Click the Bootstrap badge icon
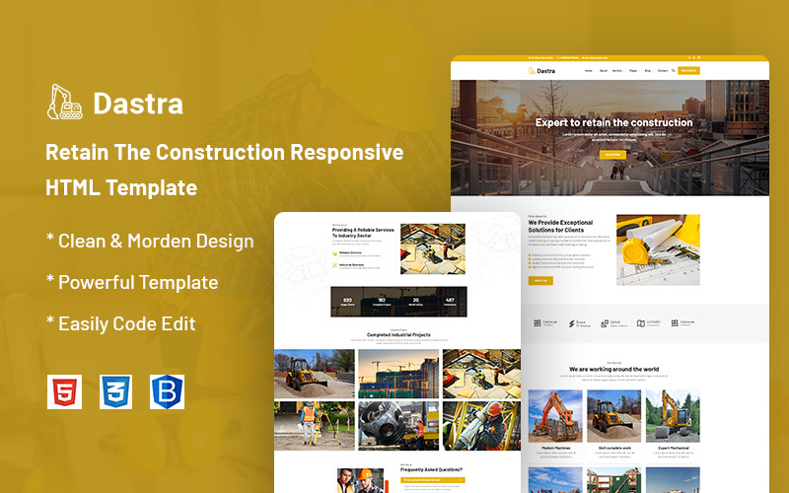Image resolution: width=789 pixels, height=493 pixels. (x=167, y=391)
